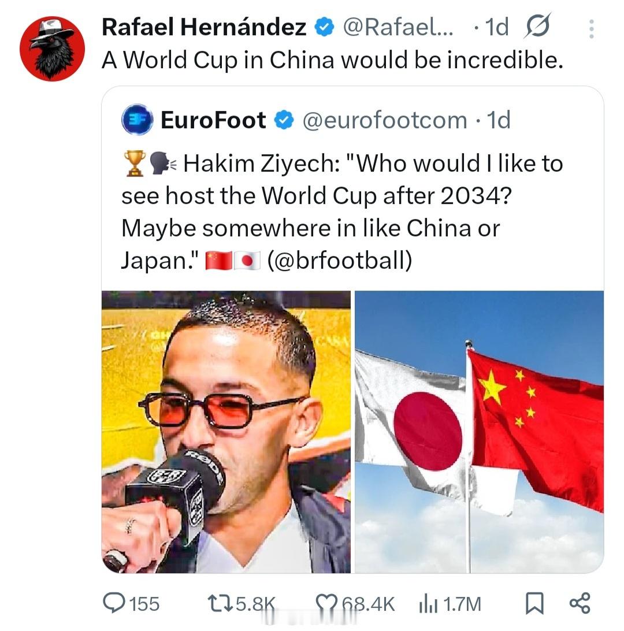Open the reply comments icon showing 155
Image resolution: width=624 pixels, height=631 pixels.
click(114, 603)
